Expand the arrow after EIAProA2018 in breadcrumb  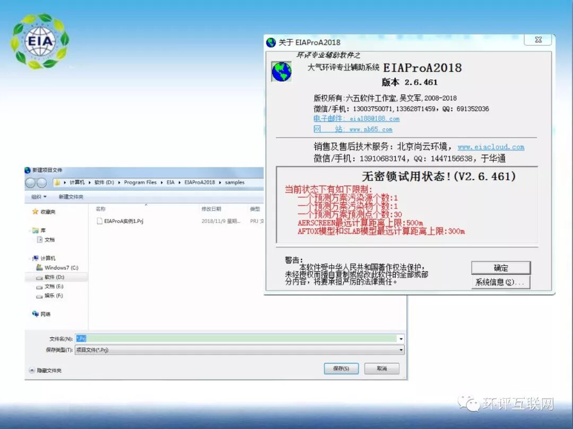[220, 182]
